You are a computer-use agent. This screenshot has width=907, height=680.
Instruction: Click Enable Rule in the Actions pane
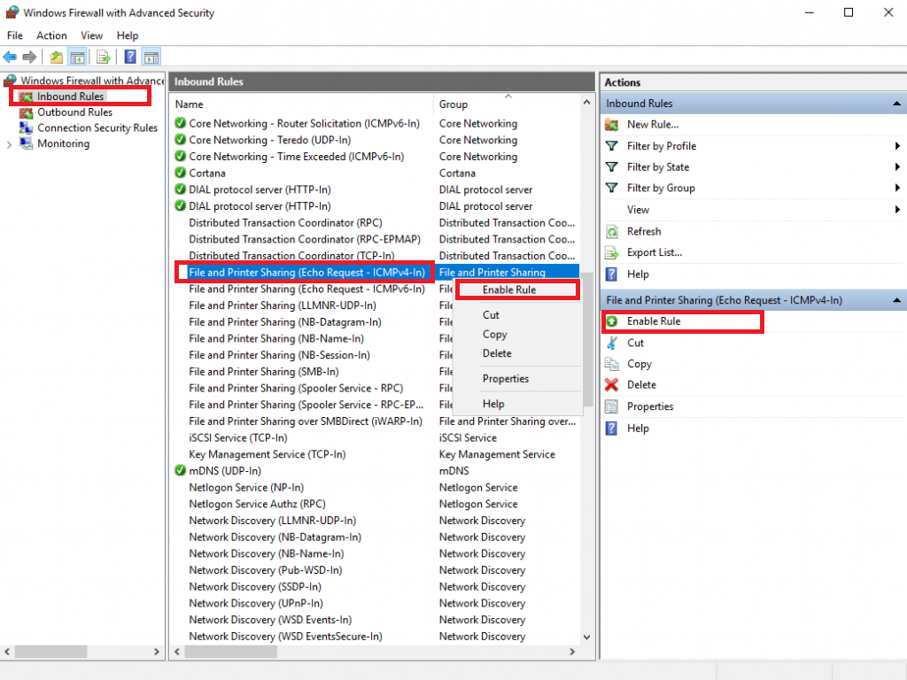pyautogui.click(x=654, y=321)
